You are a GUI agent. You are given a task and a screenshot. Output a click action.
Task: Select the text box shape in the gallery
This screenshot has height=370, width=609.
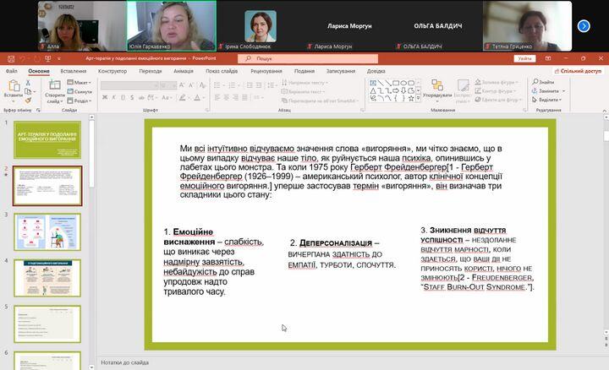click(x=373, y=83)
